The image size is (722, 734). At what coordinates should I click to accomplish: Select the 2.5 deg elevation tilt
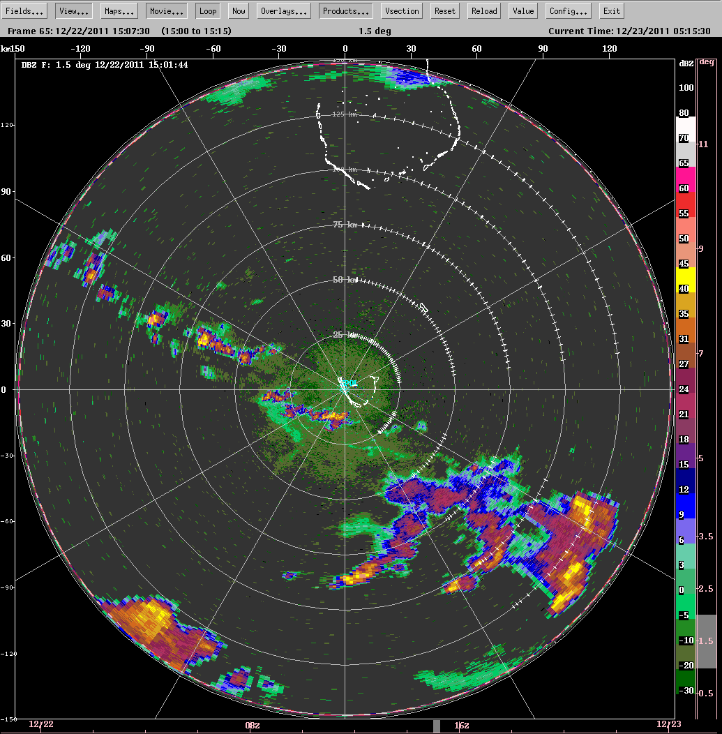(706, 589)
